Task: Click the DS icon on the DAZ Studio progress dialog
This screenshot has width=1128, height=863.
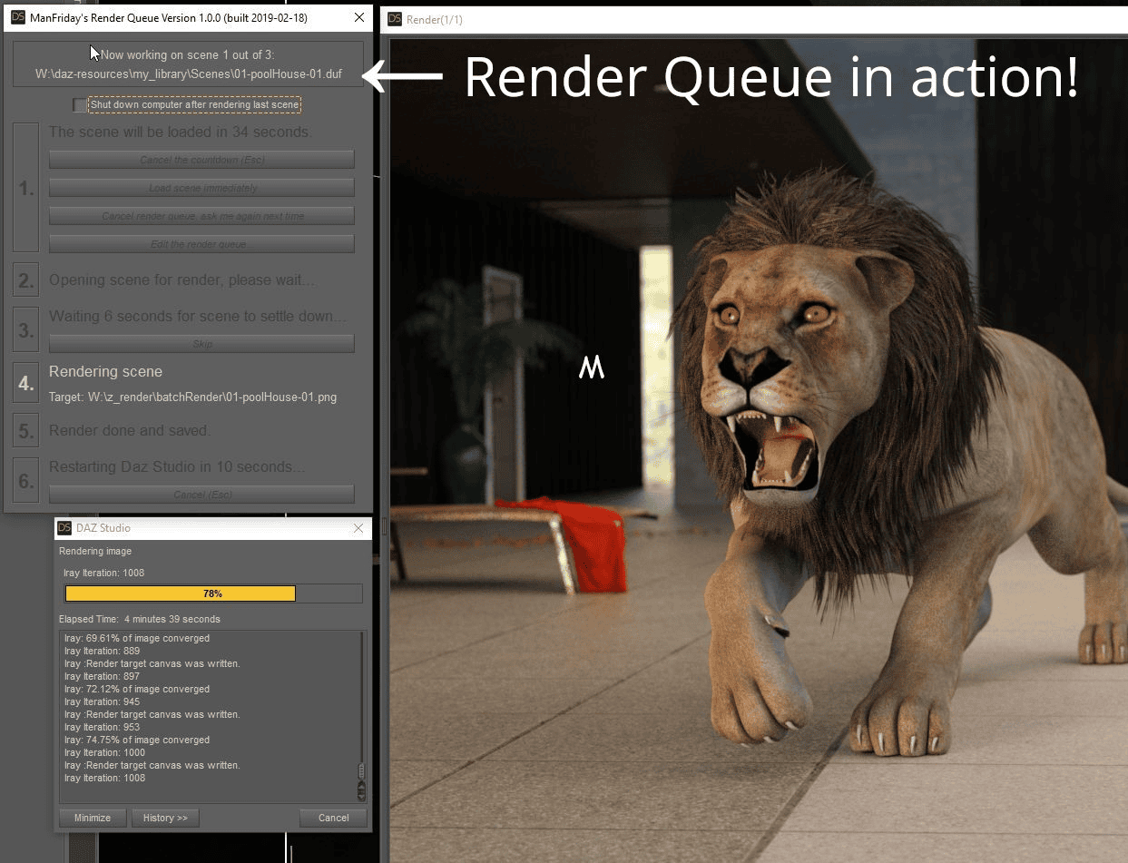Action: click(65, 527)
